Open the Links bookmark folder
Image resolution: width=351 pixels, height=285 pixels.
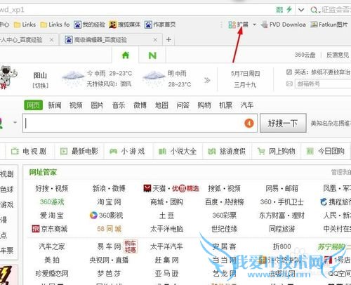coord(25,25)
